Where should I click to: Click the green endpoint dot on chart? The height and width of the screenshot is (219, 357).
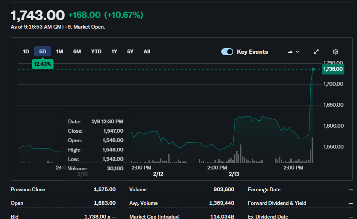[313, 69]
